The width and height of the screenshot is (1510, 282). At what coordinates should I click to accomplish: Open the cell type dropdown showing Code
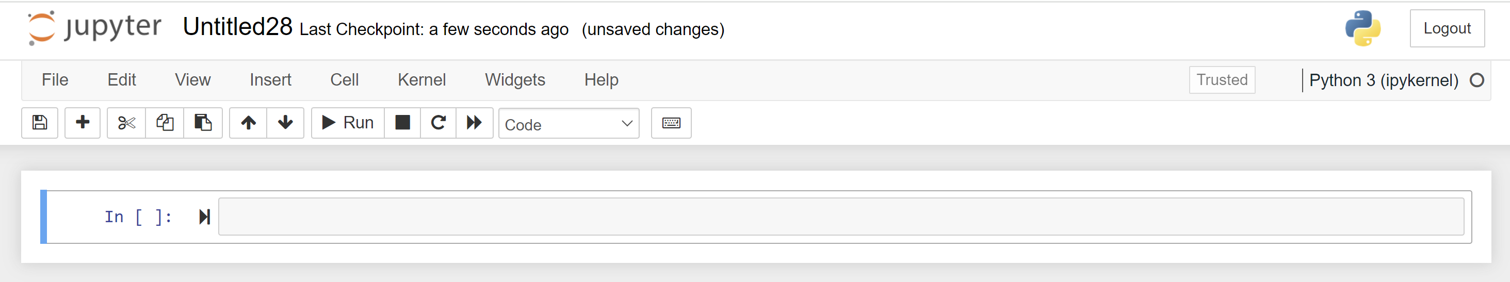(x=568, y=124)
